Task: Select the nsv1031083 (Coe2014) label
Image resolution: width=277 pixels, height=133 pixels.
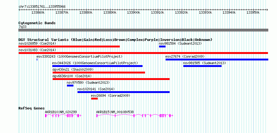Action: pos(37,50)
